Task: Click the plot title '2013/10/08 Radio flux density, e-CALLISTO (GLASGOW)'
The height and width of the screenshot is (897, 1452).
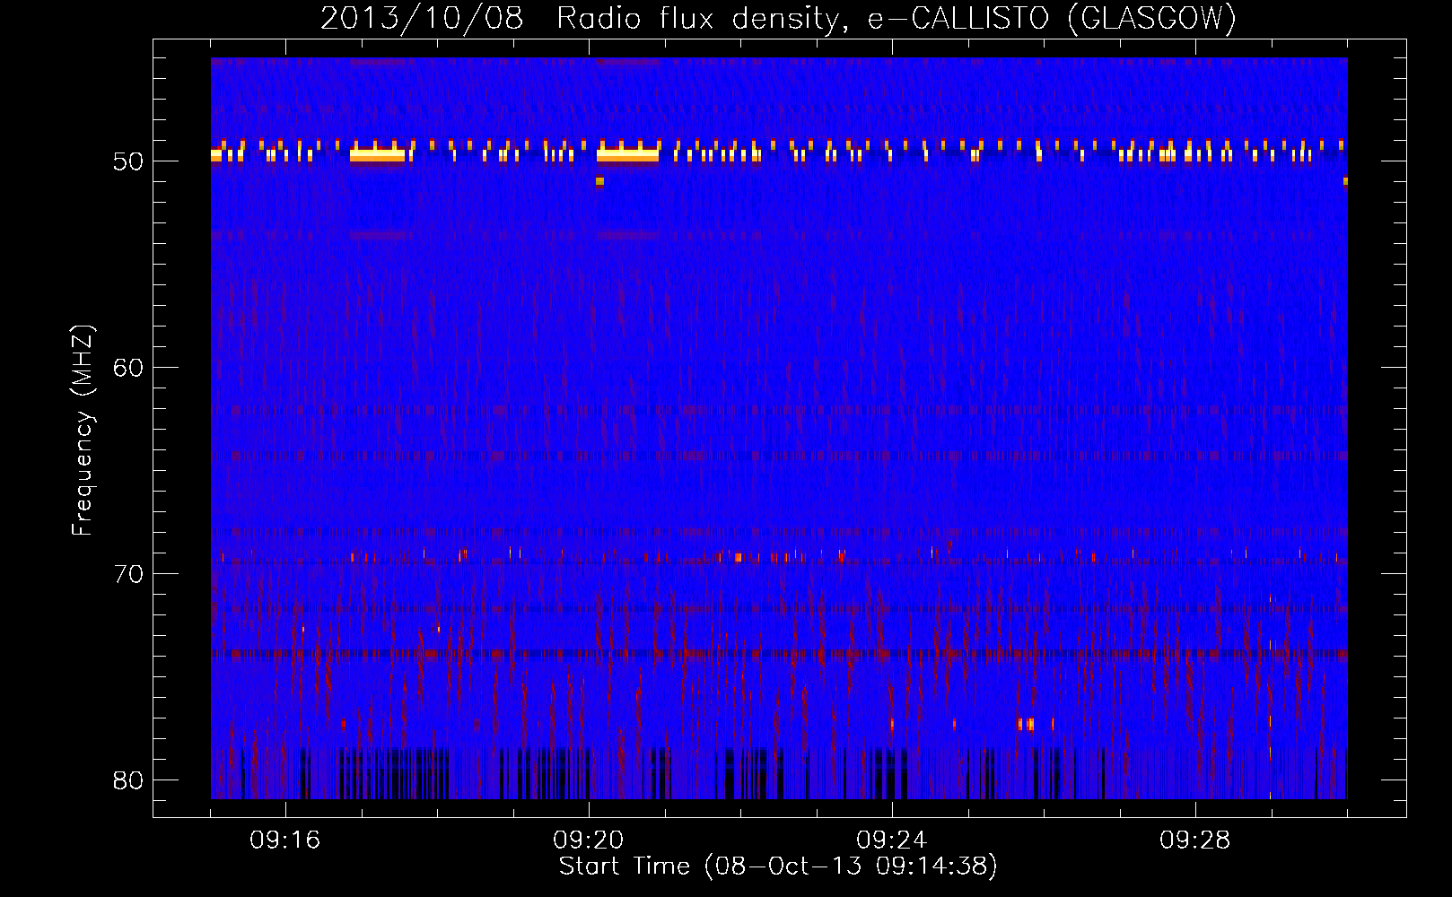Action: pyautogui.click(x=778, y=19)
